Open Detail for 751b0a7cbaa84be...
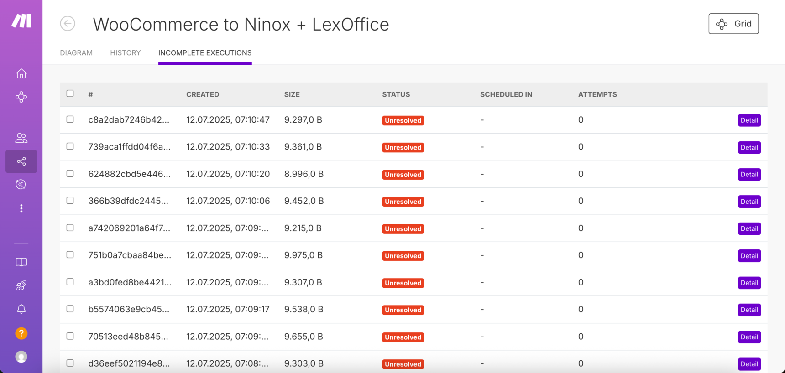 click(x=749, y=256)
